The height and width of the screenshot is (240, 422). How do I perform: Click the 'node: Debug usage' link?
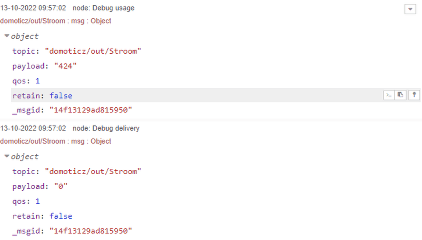coord(103,8)
